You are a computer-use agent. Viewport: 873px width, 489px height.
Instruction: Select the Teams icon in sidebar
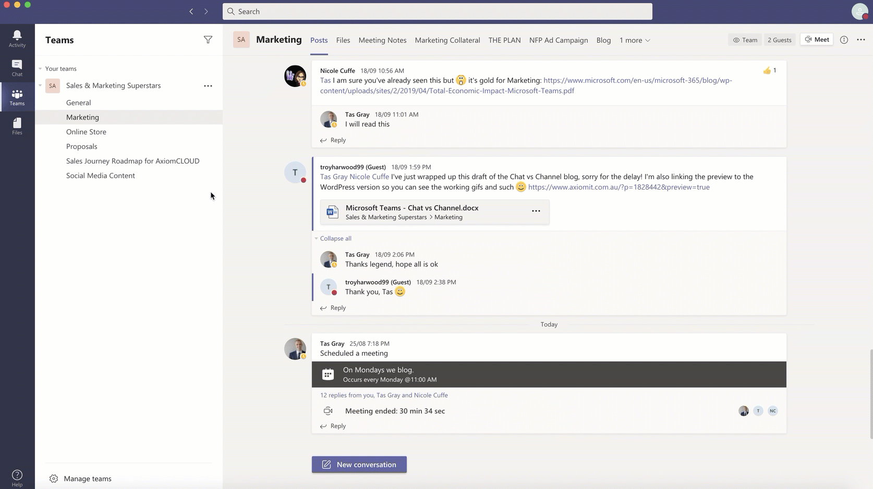(17, 97)
